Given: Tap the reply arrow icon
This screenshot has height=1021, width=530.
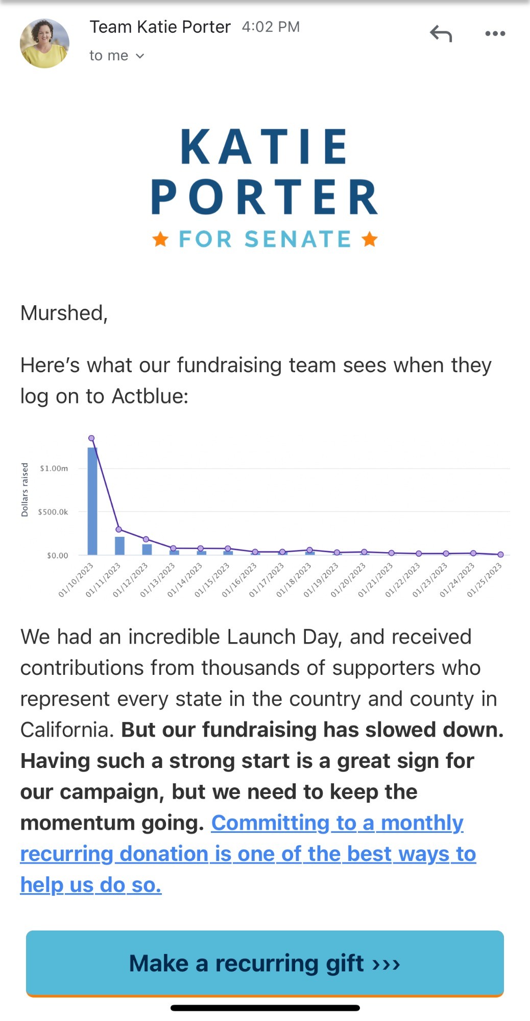Looking at the screenshot, I should [x=441, y=34].
